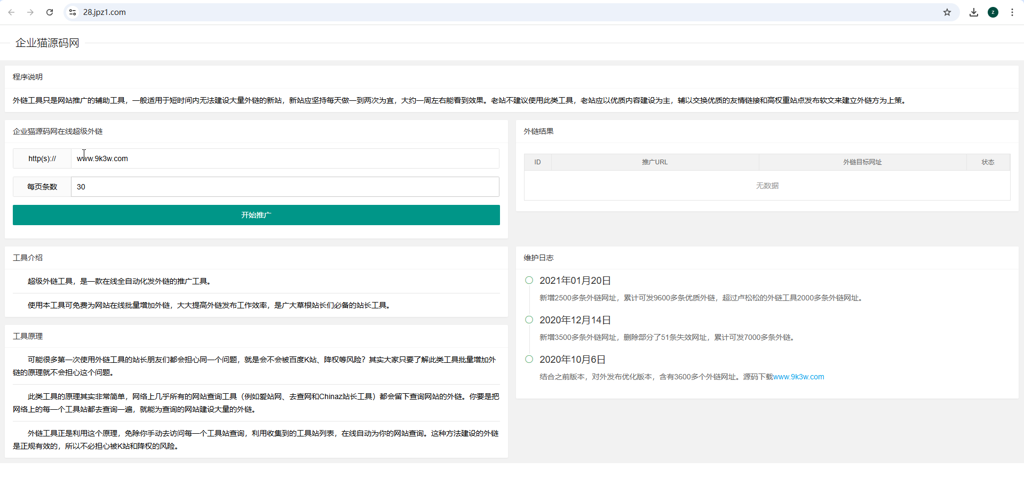Click the 状态 column header
The height and width of the screenshot is (501, 1024).
tap(988, 162)
